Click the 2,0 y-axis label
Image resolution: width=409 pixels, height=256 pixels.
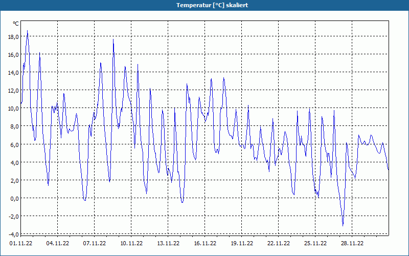[15, 181]
